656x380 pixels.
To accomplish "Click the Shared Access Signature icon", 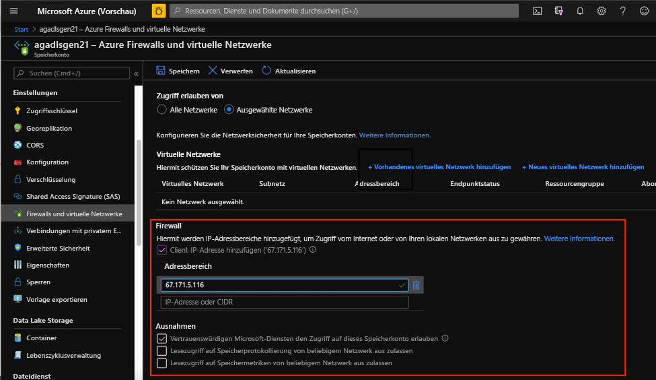I will pyautogui.click(x=17, y=196).
